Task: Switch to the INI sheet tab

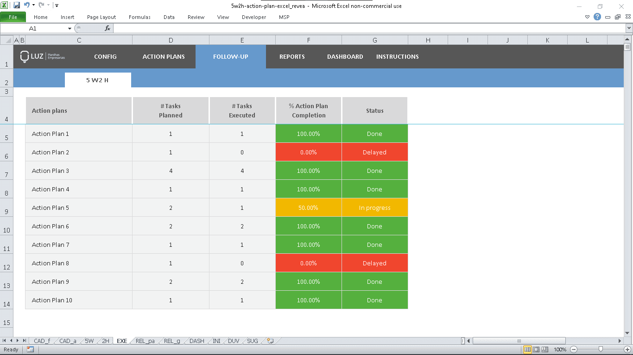Action: [x=216, y=341]
